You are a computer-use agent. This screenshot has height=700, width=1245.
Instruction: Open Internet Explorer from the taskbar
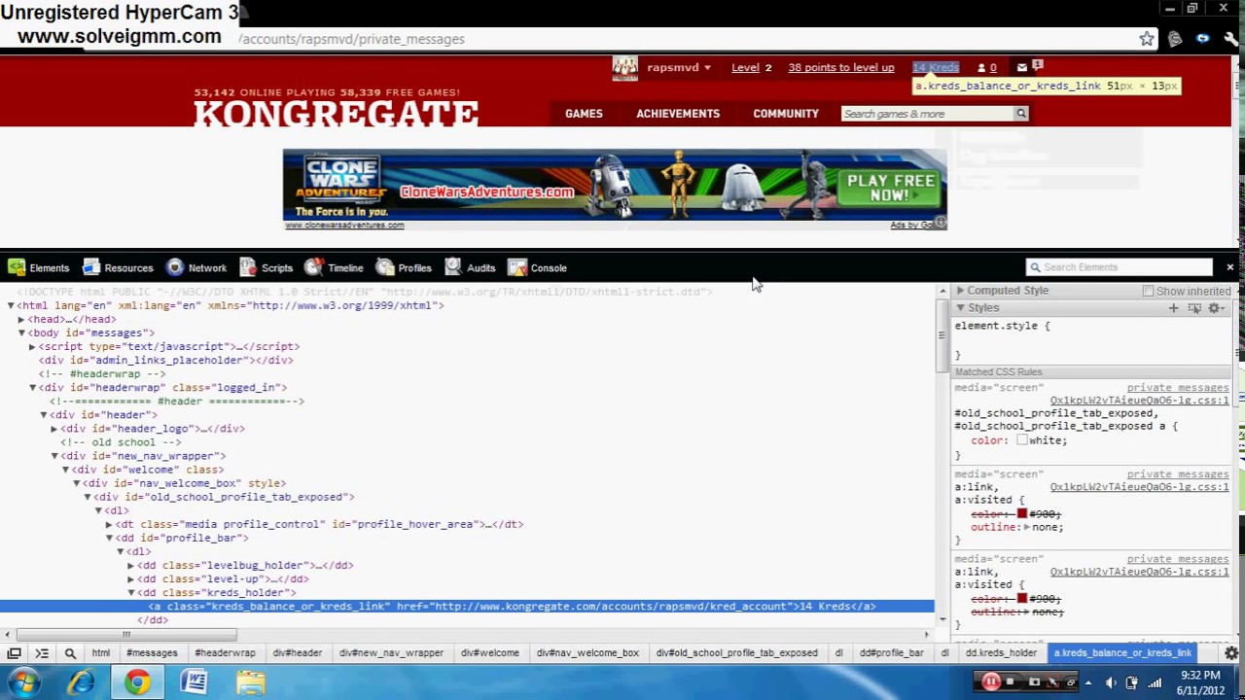pos(82,682)
